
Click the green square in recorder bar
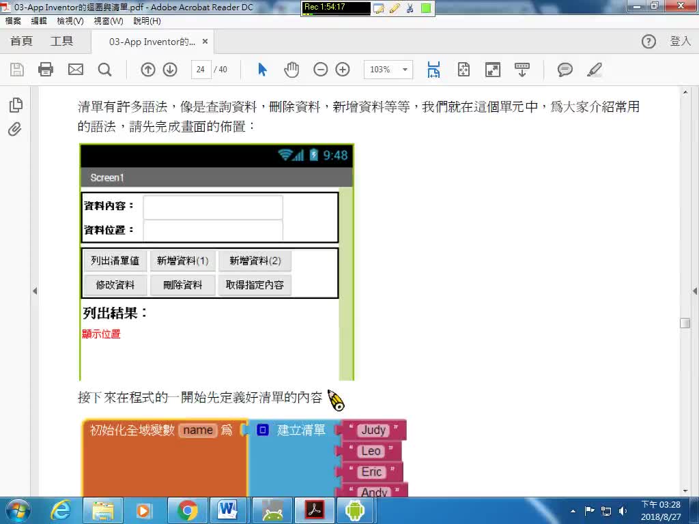[x=426, y=8]
